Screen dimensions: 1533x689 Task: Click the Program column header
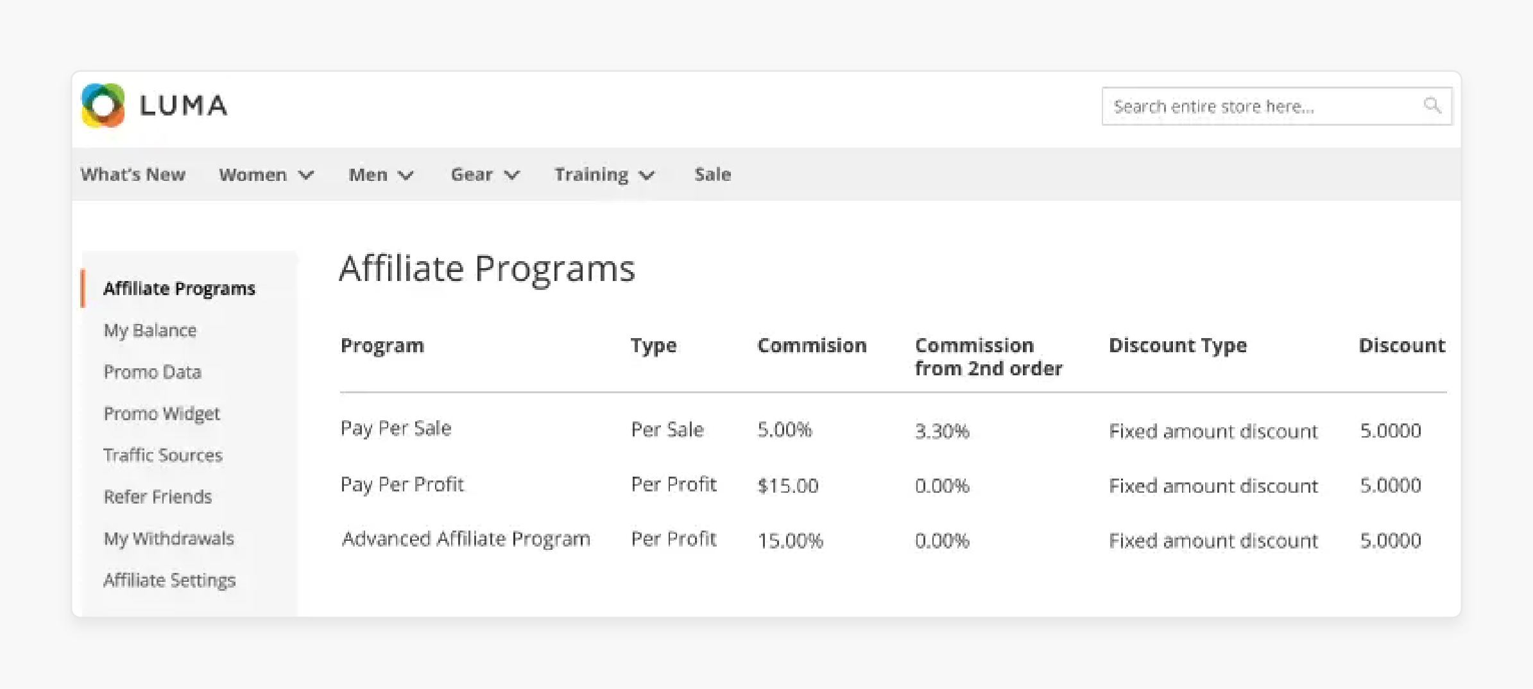coord(382,346)
